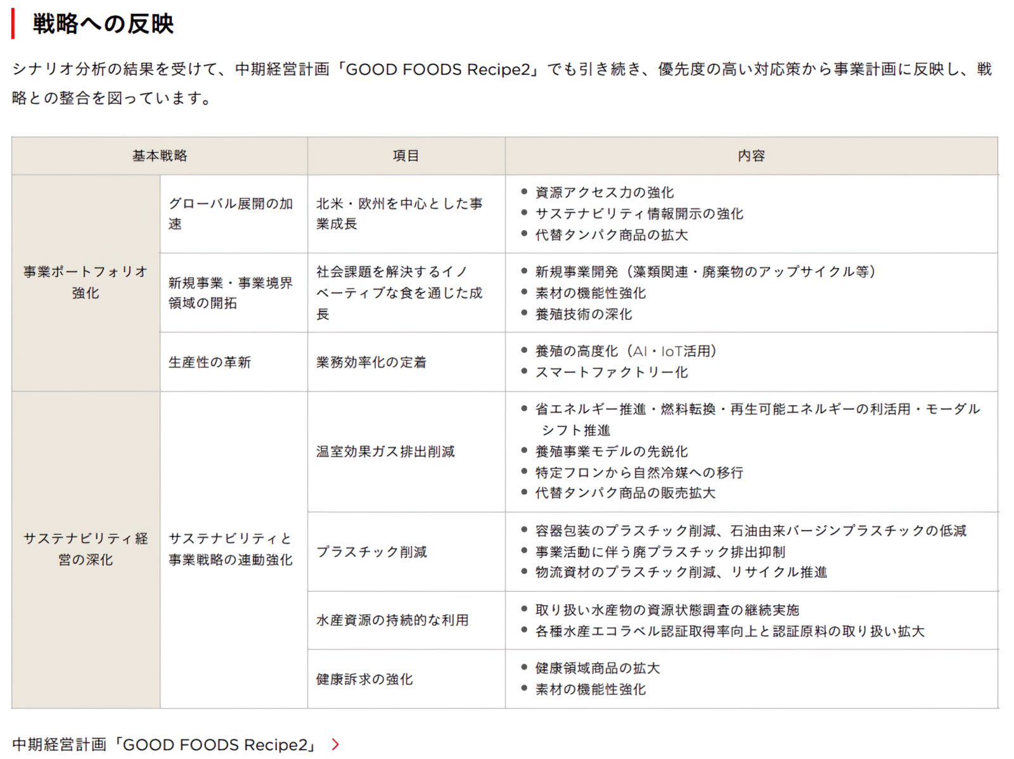Click the スマートファクトリー化 bullet text
Screen dimensions: 1014x759
pyautogui.click(x=612, y=373)
